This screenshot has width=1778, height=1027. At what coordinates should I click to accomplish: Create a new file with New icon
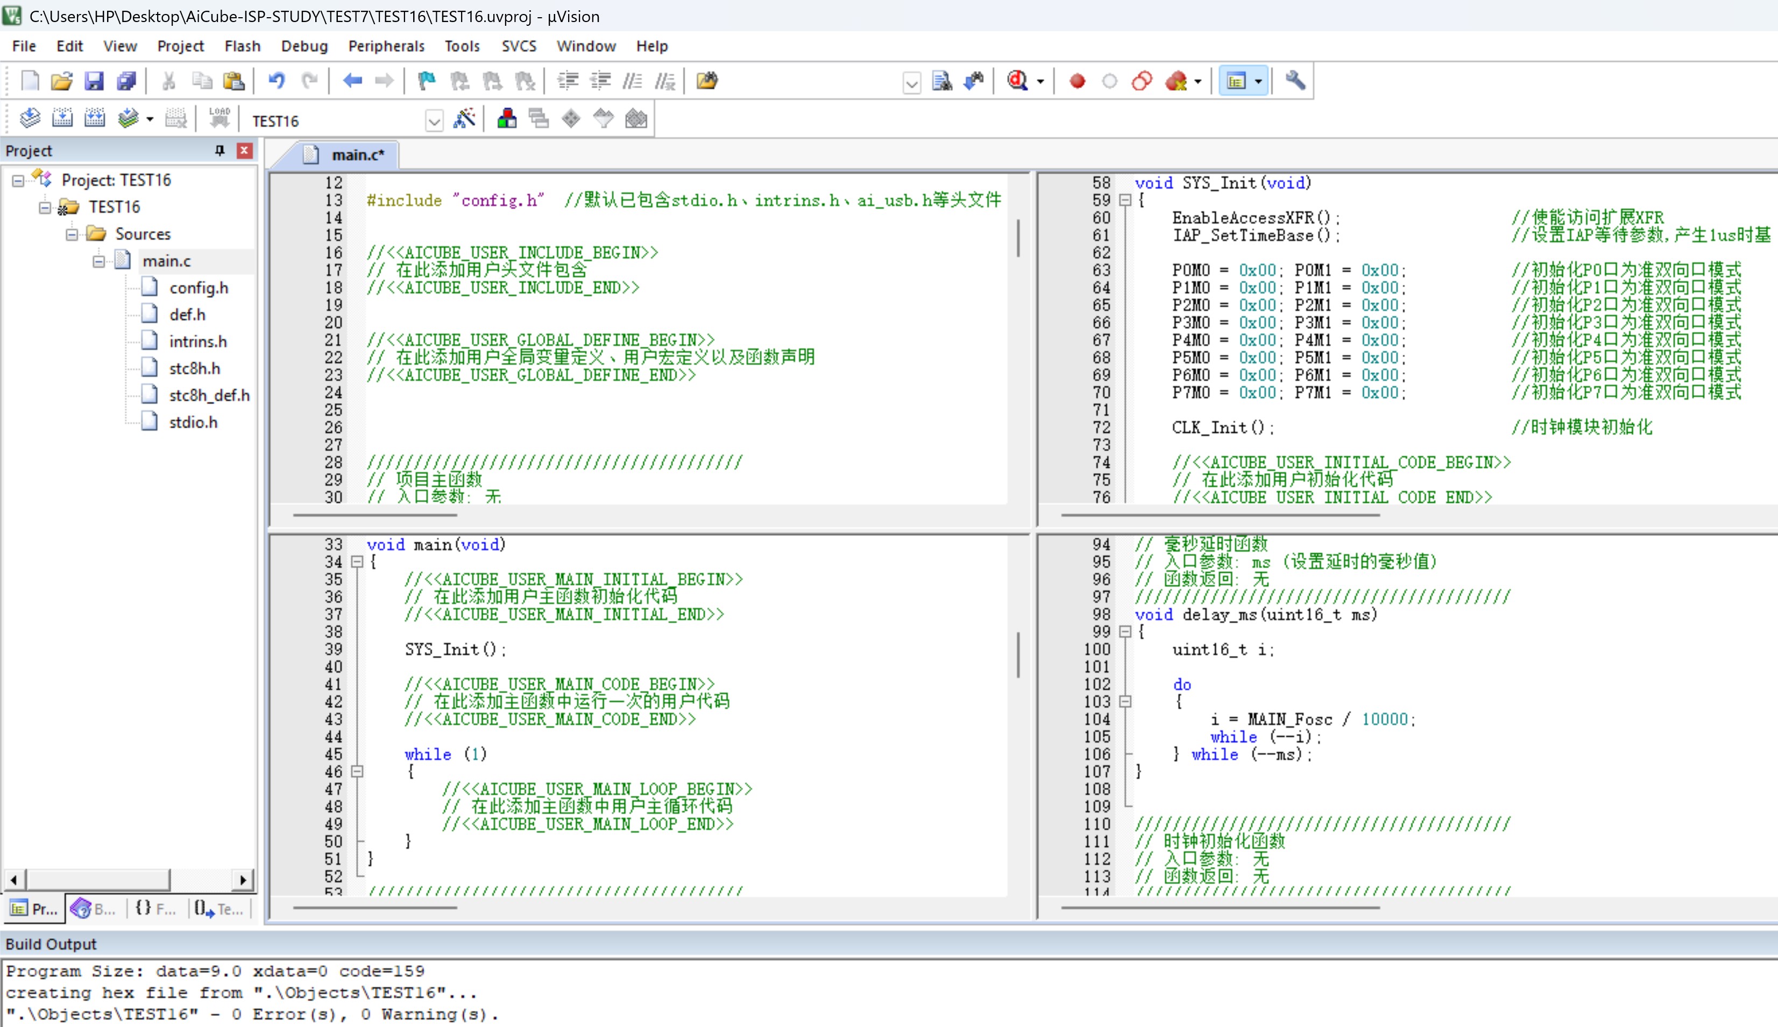[30, 81]
